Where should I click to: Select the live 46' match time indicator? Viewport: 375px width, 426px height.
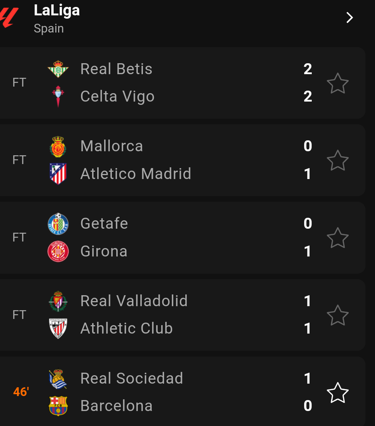[21, 392]
